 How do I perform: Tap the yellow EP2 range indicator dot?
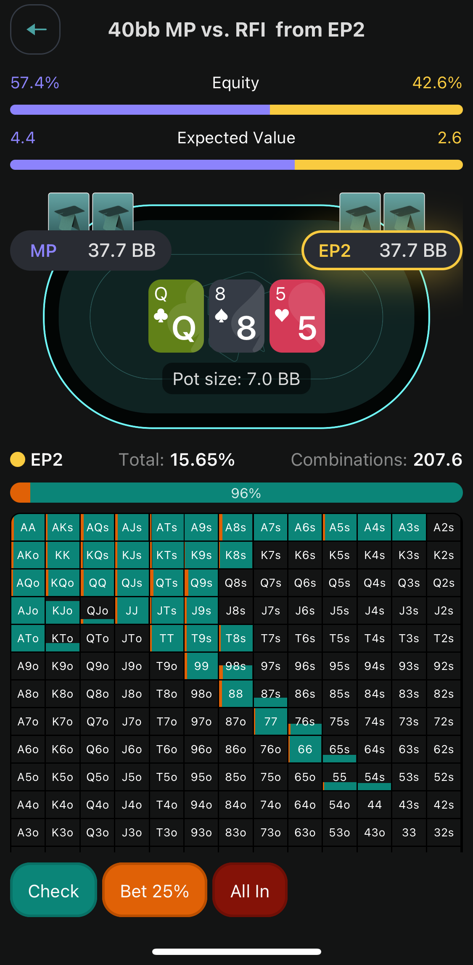18,459
